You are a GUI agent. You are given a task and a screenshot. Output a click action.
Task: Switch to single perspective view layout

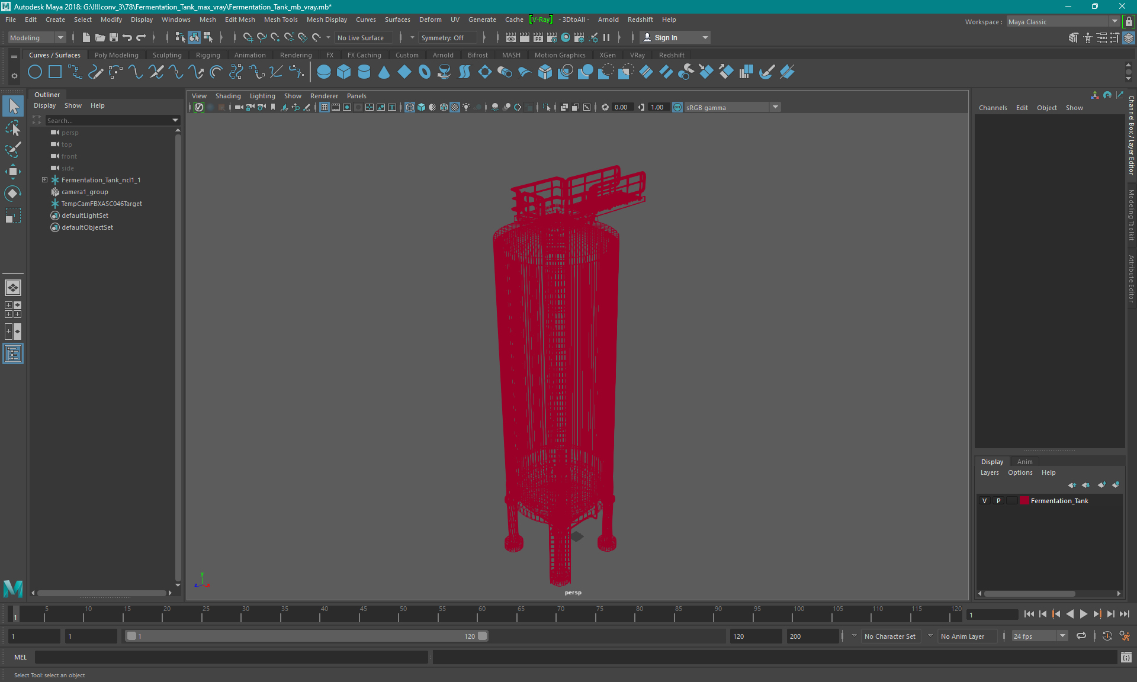[13, 288]
